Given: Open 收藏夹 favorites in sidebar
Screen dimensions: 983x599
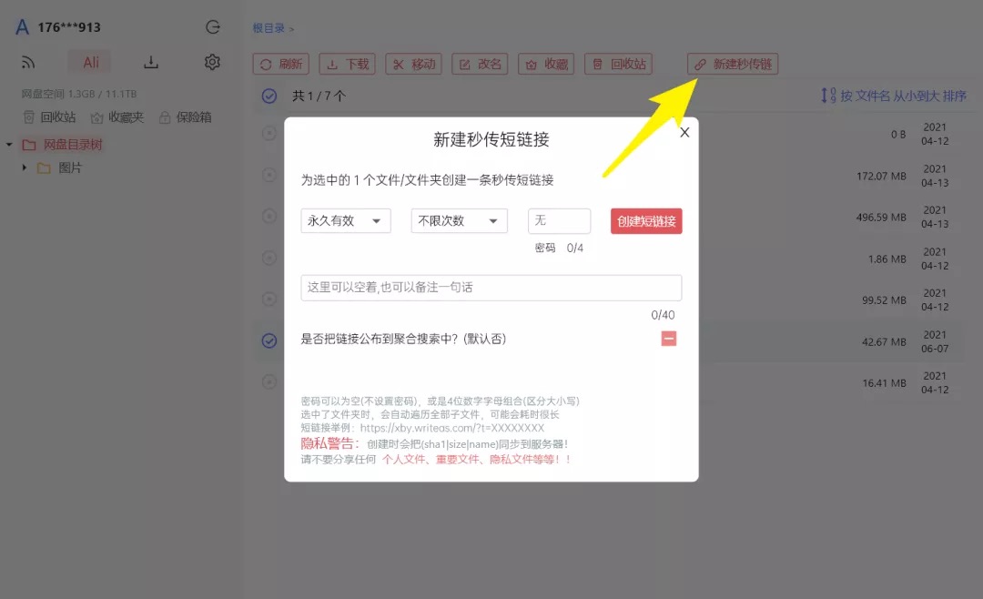Looking at the screenshot, I should (x=117, y=117).
